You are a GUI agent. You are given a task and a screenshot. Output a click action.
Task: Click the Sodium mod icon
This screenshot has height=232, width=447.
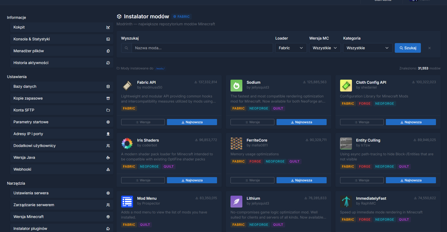tap(236, 86)
